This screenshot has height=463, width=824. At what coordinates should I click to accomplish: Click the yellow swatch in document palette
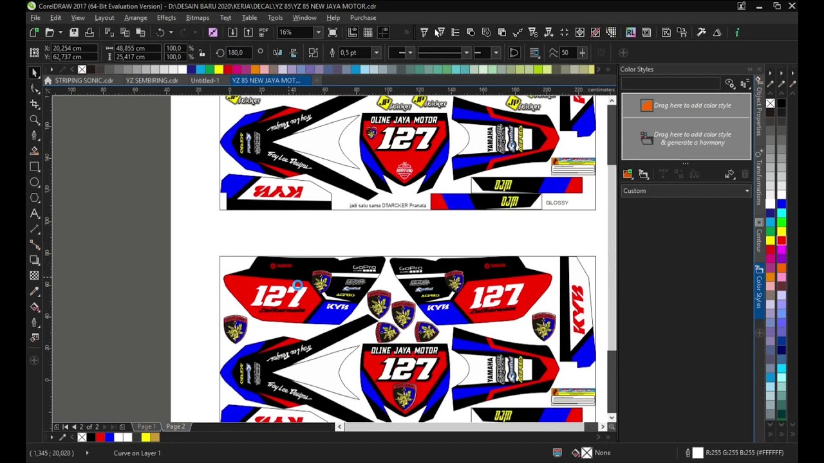146,437
